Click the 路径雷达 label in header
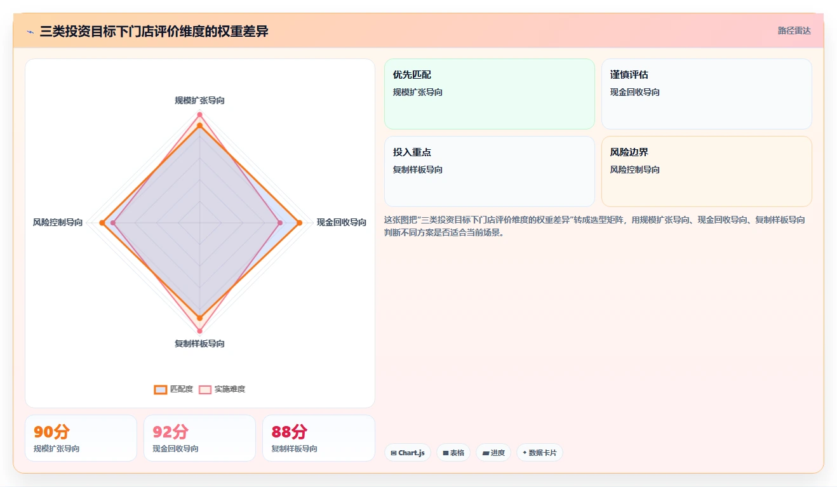Screen dimensions: 837x487 click(794, 30)
